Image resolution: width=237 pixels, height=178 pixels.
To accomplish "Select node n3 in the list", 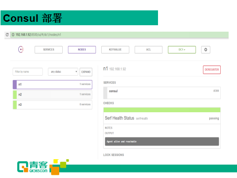I will (52, 105).
